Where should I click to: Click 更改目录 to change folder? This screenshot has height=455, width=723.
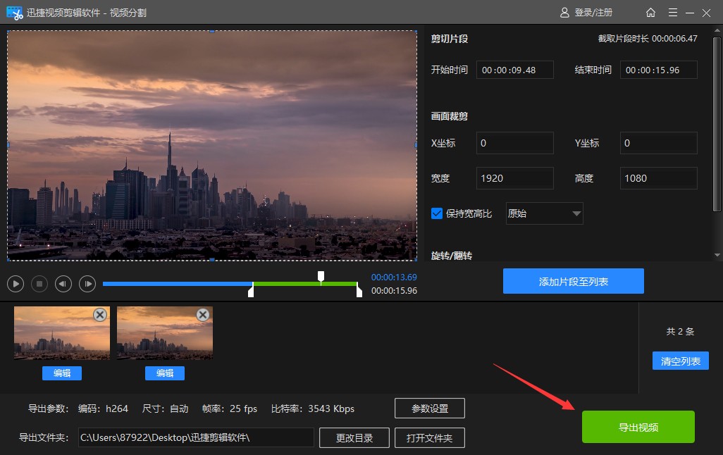coord(354,437)
